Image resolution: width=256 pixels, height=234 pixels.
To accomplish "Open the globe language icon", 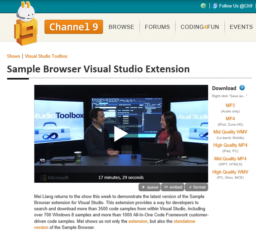I will point(203,6).
